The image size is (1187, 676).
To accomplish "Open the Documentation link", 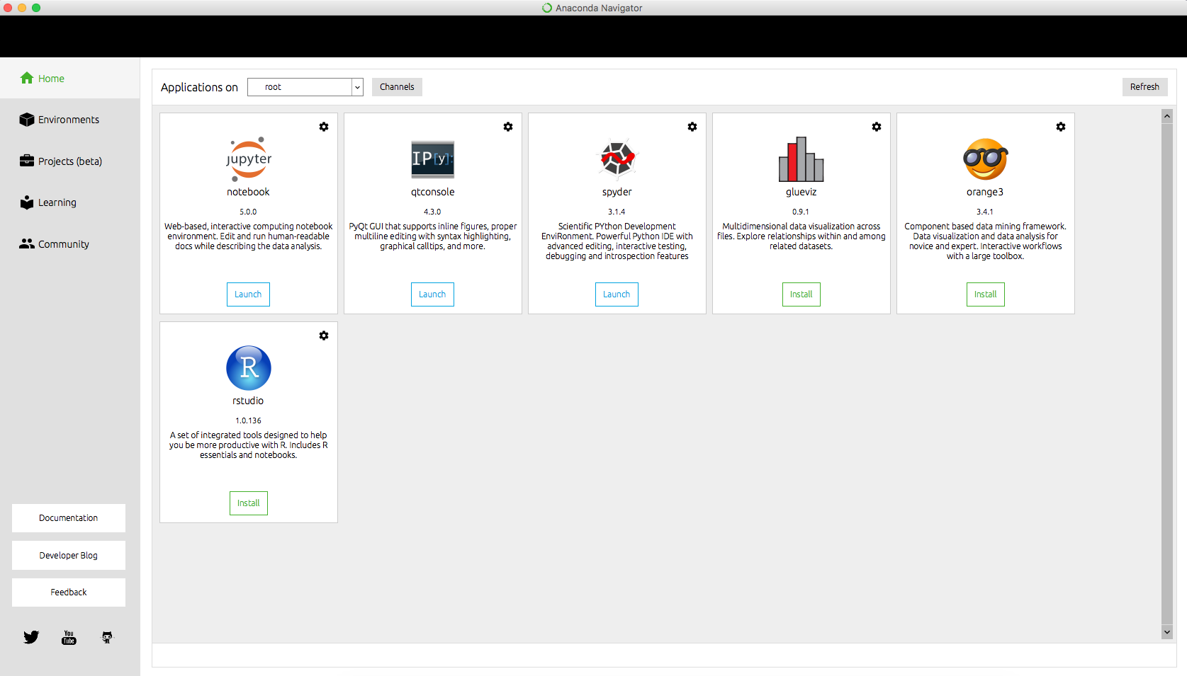I will tap(69, 518).
